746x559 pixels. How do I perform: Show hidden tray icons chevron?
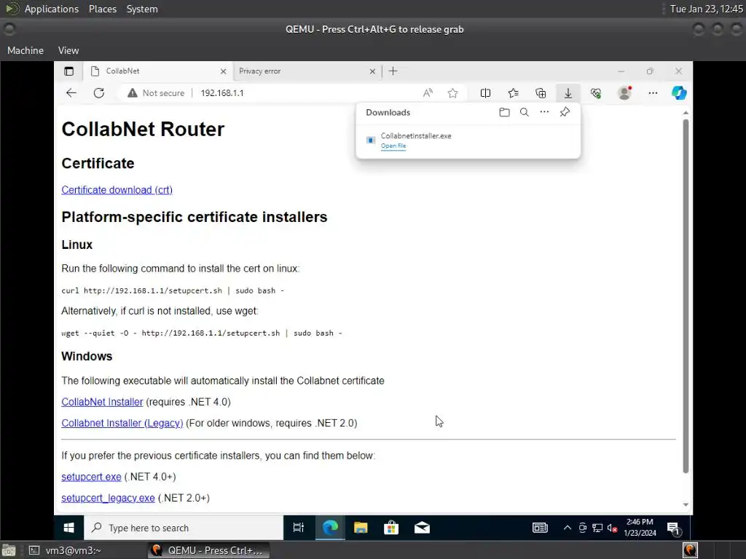[567, 528]
